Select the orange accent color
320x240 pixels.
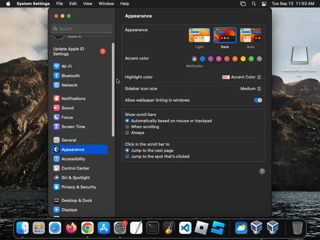pyautogui.click(x=235, y=59)
